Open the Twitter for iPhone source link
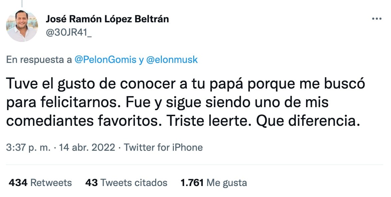The image size is (391, 197). (x=163, y=147)
